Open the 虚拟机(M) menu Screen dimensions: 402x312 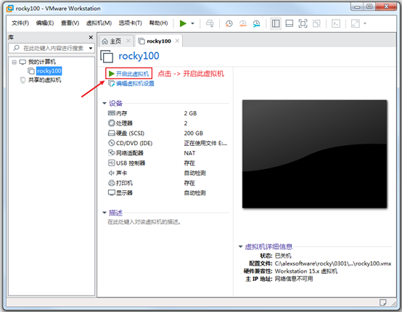[99, 23]
